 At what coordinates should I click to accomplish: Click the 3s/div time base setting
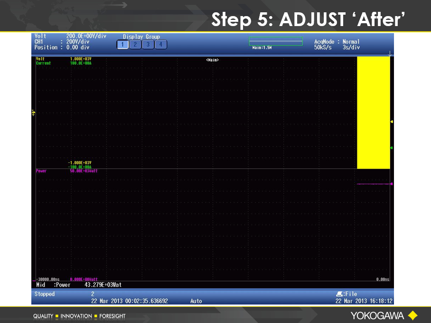point(351,47)
